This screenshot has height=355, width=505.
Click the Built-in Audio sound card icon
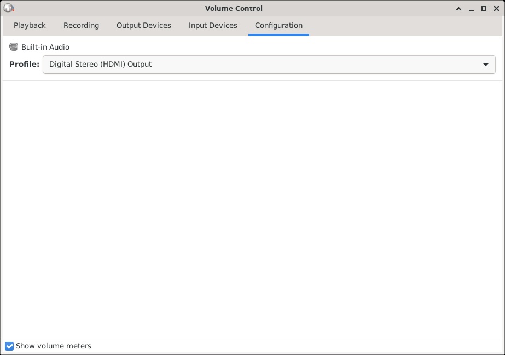14,47
